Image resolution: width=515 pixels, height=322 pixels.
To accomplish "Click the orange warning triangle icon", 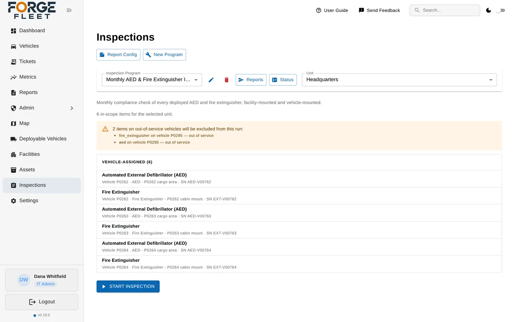I will tap(105, 129).
